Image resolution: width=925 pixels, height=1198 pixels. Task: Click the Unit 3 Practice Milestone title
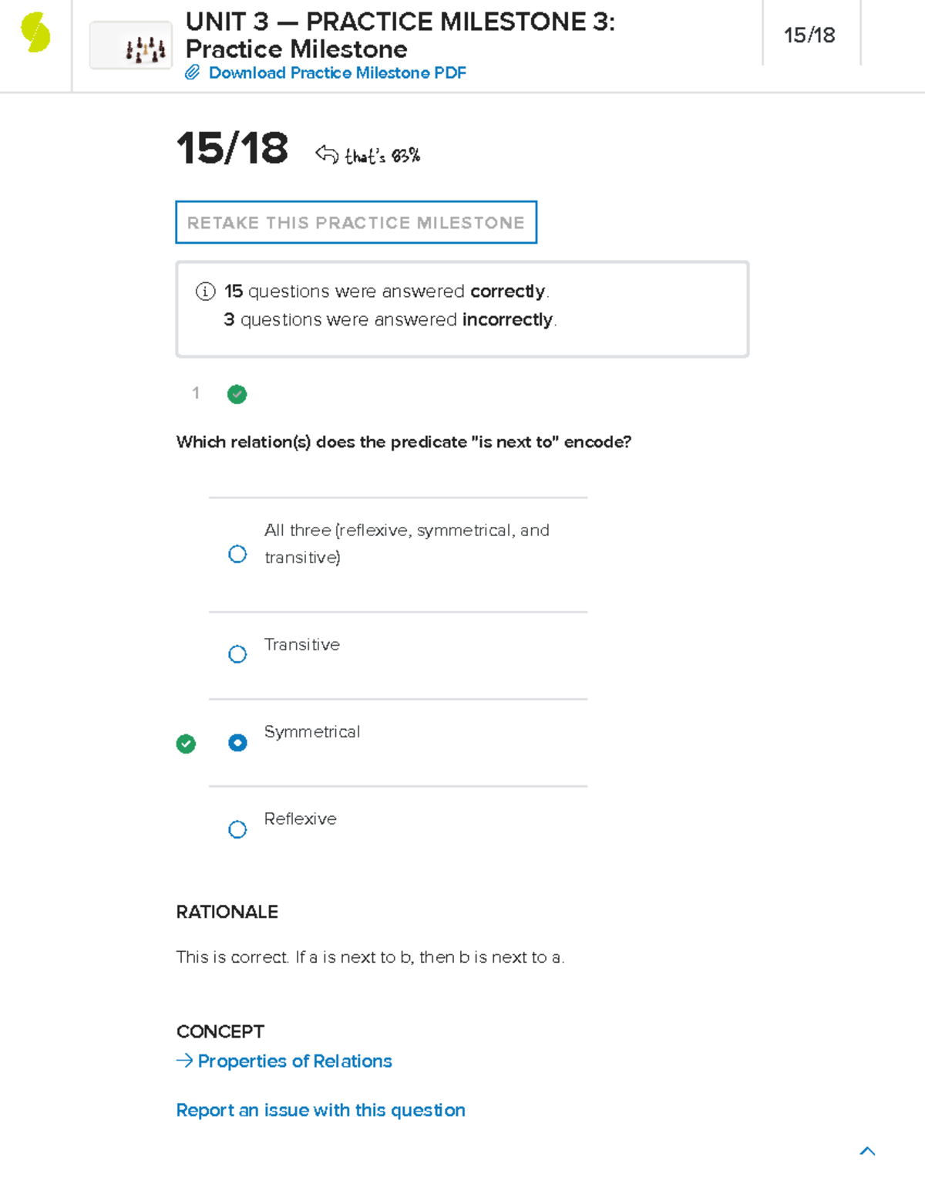pyautogui.click(x=400, y=35)
